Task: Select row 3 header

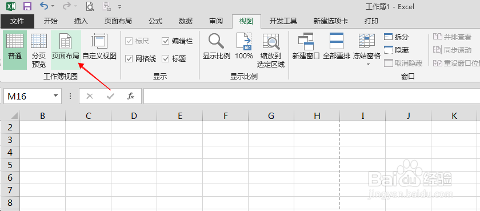Action: click(10, 140)
